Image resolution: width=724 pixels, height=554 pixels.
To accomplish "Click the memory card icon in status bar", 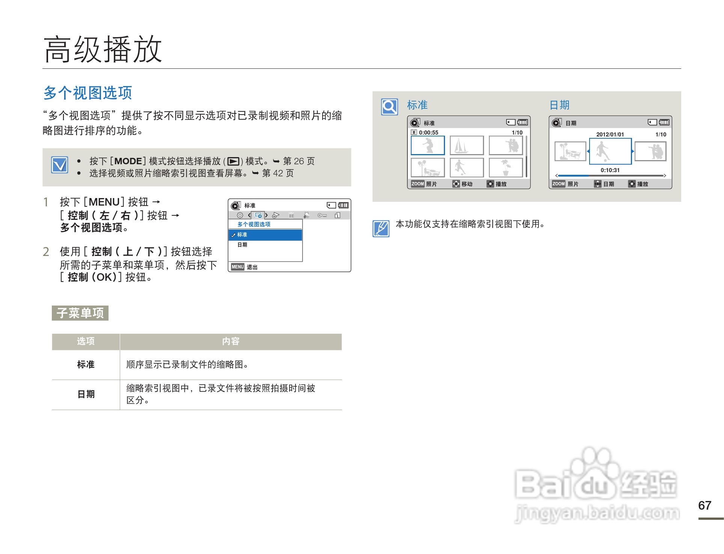I will pyautogui.click(x=331, y=205).
